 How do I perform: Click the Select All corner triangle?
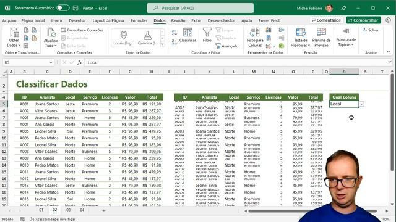4,72
